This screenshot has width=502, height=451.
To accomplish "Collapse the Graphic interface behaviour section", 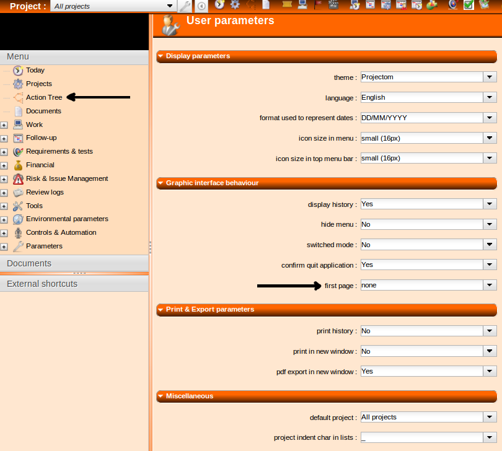I will [161, 183].
